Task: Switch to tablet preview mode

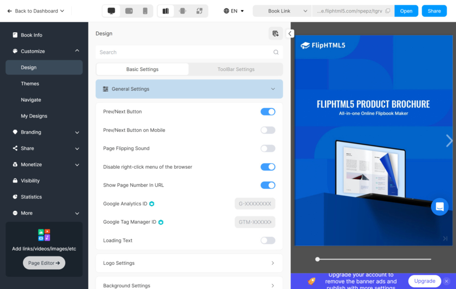Action: [x=129, y=11]
